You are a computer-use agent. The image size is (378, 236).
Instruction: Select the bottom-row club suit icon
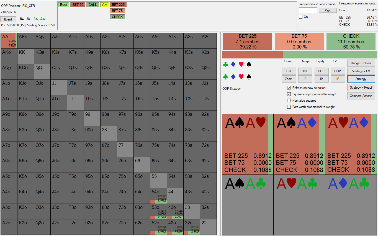coord(225,77)
